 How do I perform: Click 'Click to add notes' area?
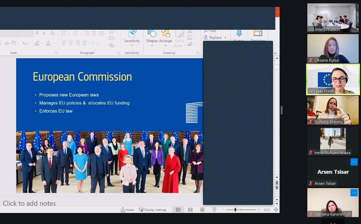(x=29, y=203)
